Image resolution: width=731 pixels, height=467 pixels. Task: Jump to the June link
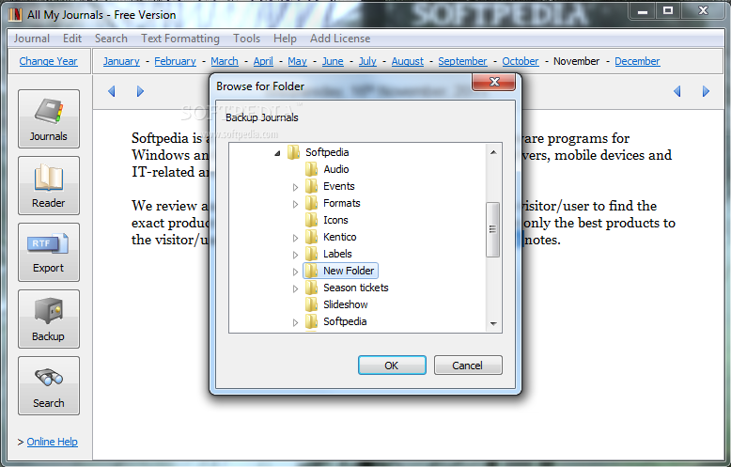pos(333,61)
